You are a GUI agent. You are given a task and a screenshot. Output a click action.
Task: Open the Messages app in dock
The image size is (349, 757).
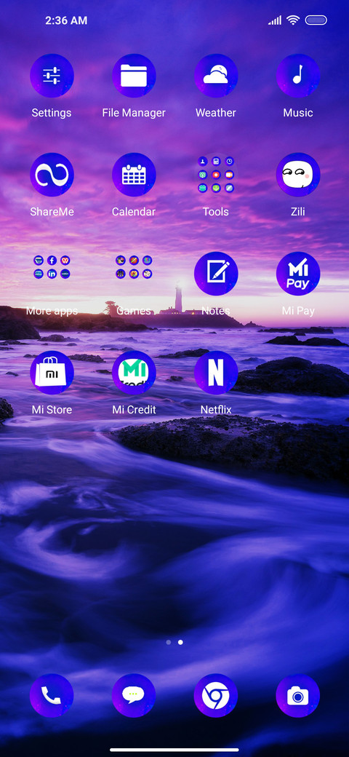[134, 696]
